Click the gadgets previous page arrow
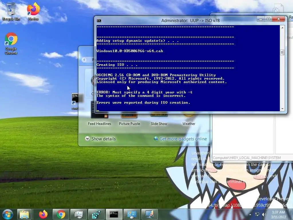 84,60
